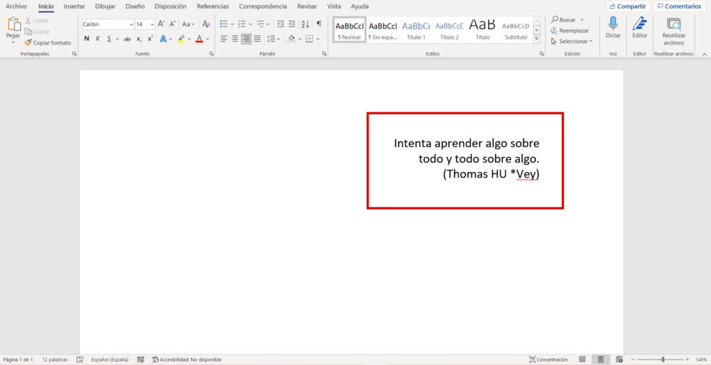Open the Comentarios pane button
Image resolution: width=711 pixels, height=365 pixels.
tap(679, 6)
